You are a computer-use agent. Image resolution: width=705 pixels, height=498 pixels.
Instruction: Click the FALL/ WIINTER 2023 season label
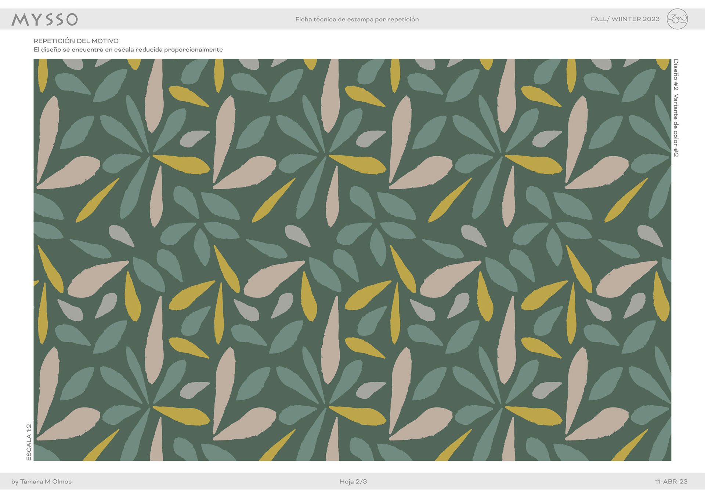pos(625,19)
